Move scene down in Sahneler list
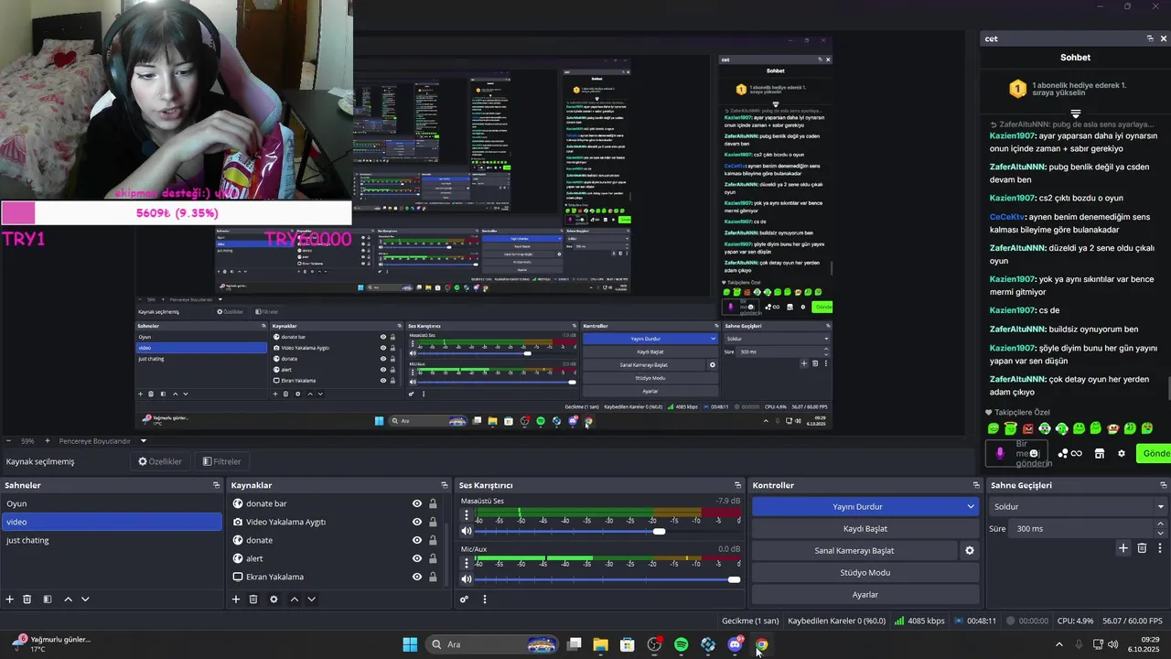1171x659 pixels. (85, 600)
